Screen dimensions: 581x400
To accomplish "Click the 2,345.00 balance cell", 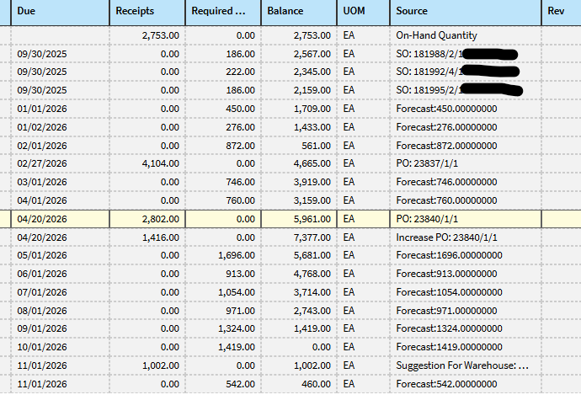I will coord(299,72).
